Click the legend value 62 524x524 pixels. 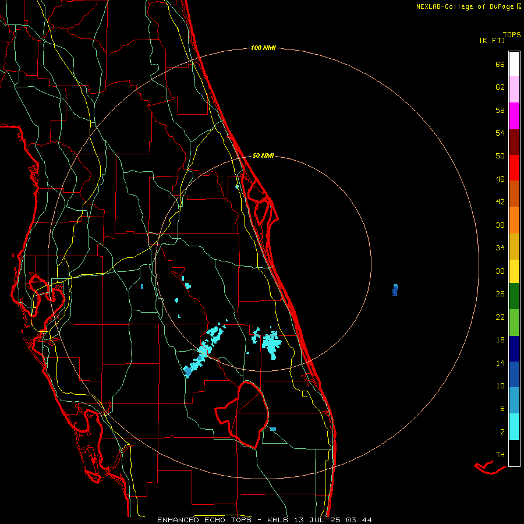pos(500,87)
